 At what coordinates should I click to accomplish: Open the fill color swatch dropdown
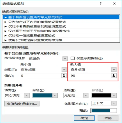pos(45,95)
